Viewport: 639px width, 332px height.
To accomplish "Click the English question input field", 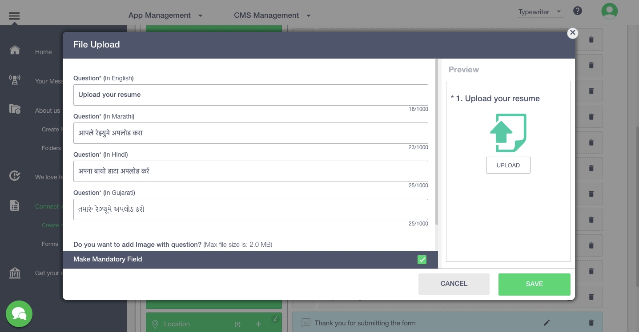I will coord(250,95).
